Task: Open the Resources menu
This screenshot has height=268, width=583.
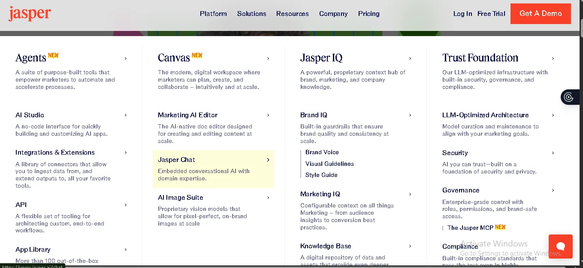Action: click(293, 14)
